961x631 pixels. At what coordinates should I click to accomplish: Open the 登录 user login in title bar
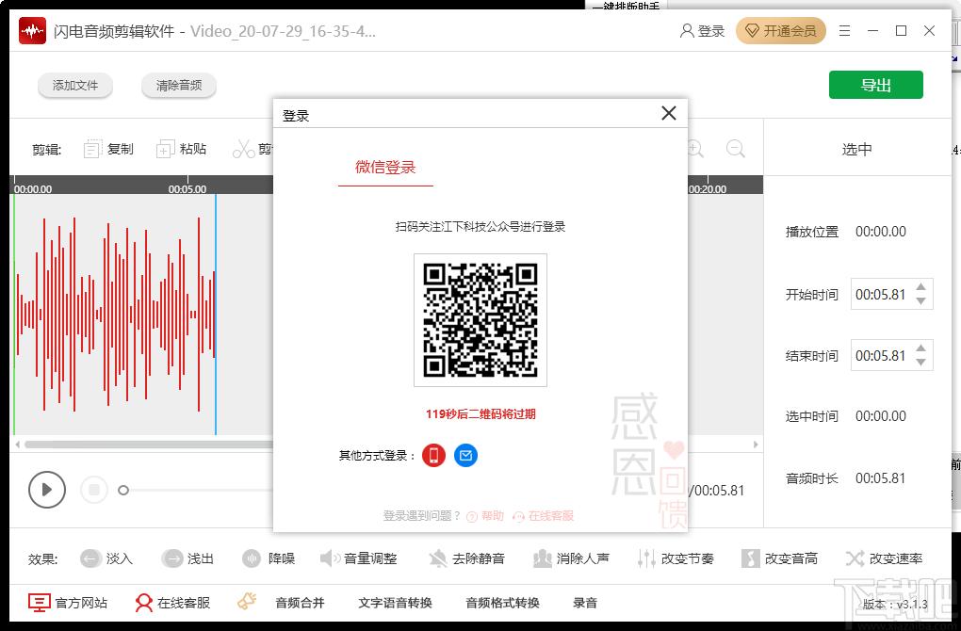tap(702, 31)
